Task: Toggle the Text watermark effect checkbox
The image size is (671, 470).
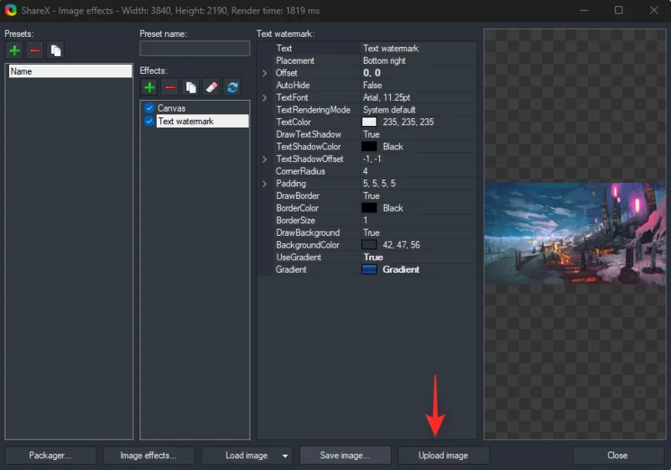Action: 149,121
